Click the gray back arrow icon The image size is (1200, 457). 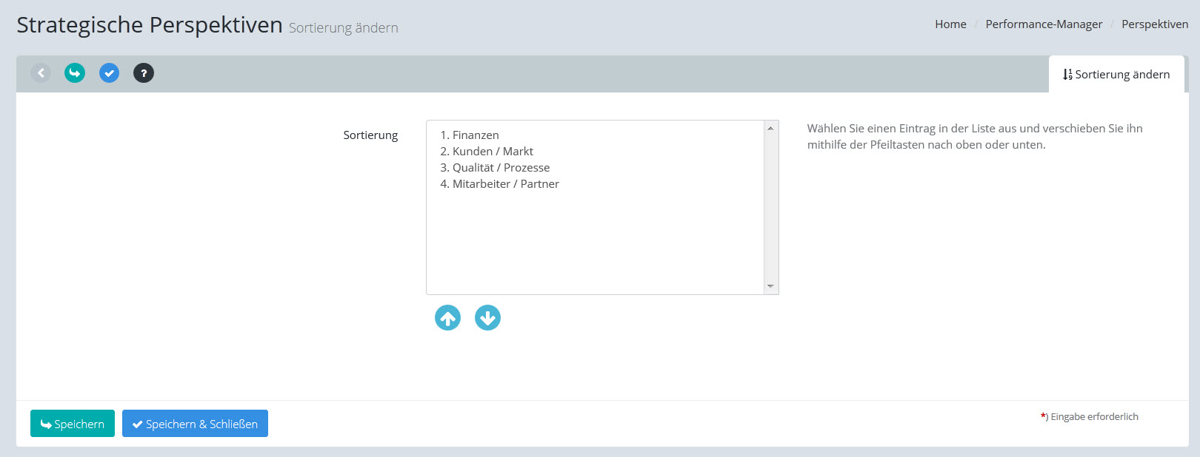[x=41, y=73]
